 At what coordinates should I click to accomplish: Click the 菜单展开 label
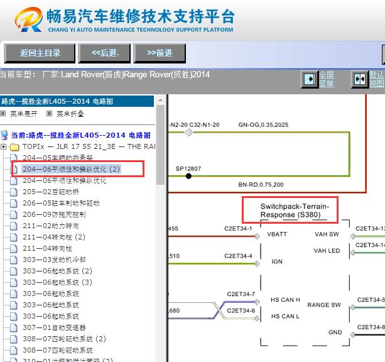click(24, 114)
